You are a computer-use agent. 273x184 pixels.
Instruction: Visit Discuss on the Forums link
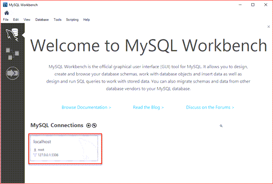tap(210, 107)
